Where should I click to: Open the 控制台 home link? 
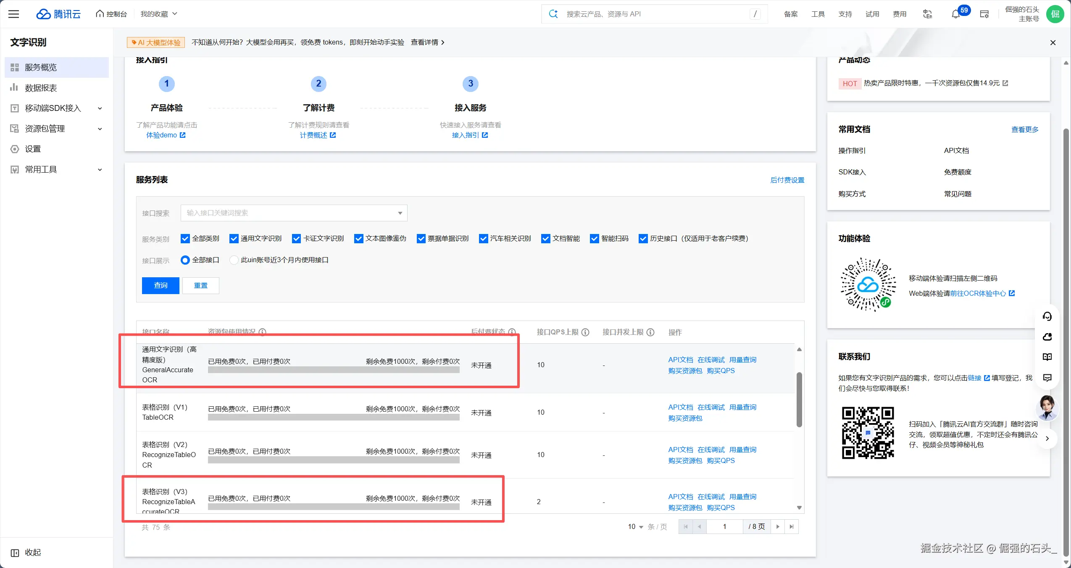click(111, 14)
